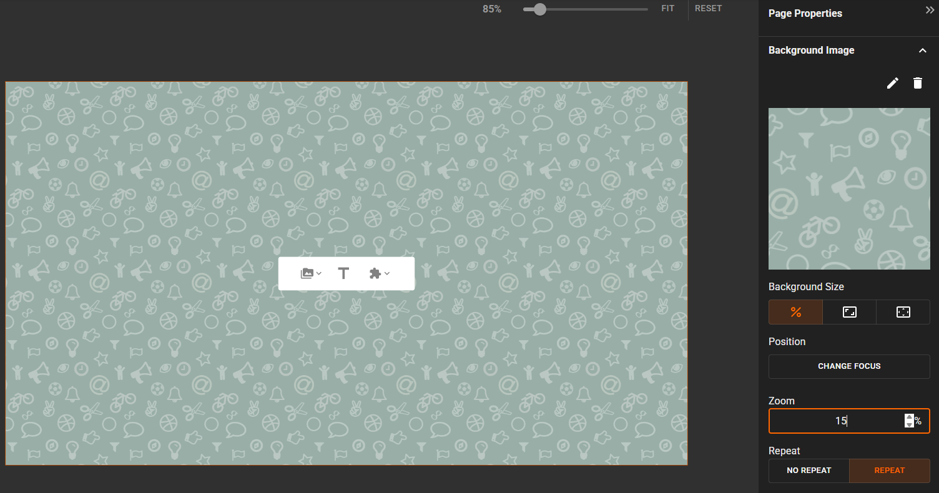
Task: Collapse the Background Image section chevron
Action: (922, 51)
